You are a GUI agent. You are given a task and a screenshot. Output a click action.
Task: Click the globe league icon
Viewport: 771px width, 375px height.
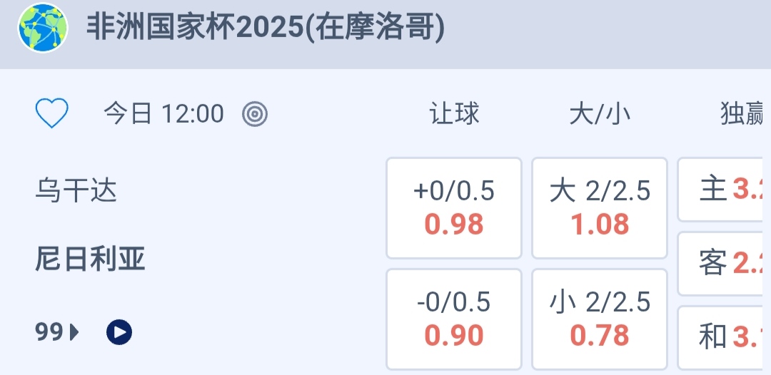coord(43,29)
